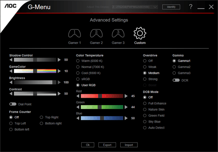The height and width of the screenshot is (152, 218).
Task: Click the Shadow Control slider track
Action: click(35, 60)
